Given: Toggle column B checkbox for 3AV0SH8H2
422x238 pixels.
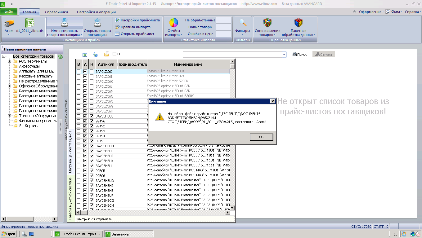Looking at the screenshot, I should point(79,185).
